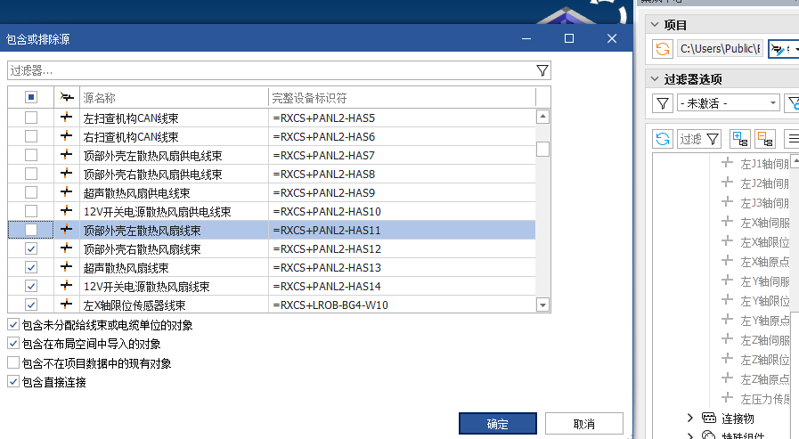Select the 左Y轴原点 tree item
799x439 pixels.
[x=764, y=321]
